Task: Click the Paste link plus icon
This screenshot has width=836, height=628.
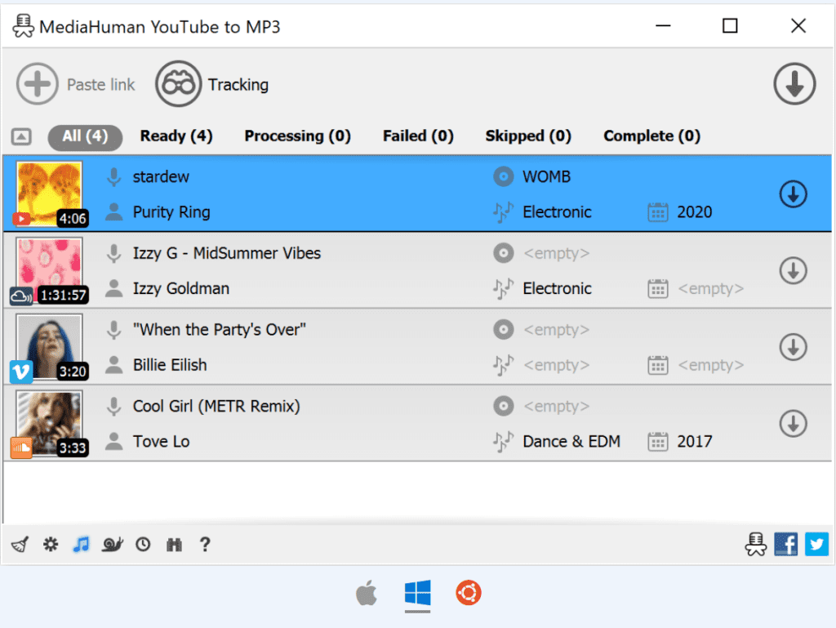Action: (x=38, y=84)
